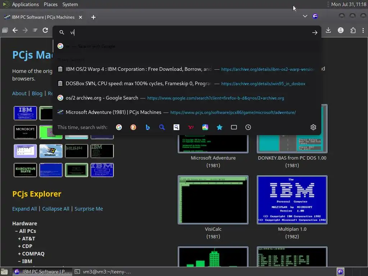Image resolution: width=368 pixels, height=276 pixels.
Task: Search this time with DuckDuckGo
Action: (x=133, y=127)
